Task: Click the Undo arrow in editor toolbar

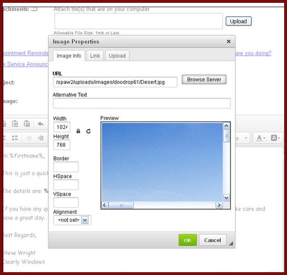Action: pos(40,124)
